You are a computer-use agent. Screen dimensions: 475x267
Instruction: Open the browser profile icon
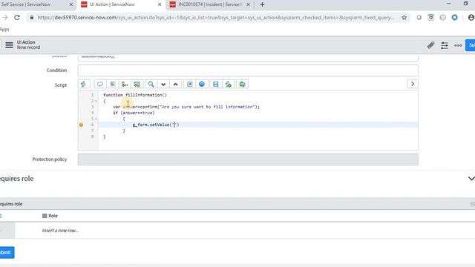(x=471, y=18)
